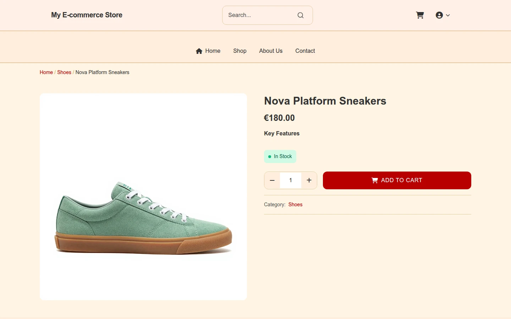This screenshot has width=511, height=319.
Task: Open the user account dropdown menu
Action: 443,15
